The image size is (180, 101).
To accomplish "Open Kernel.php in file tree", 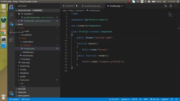I will point(37,56).
